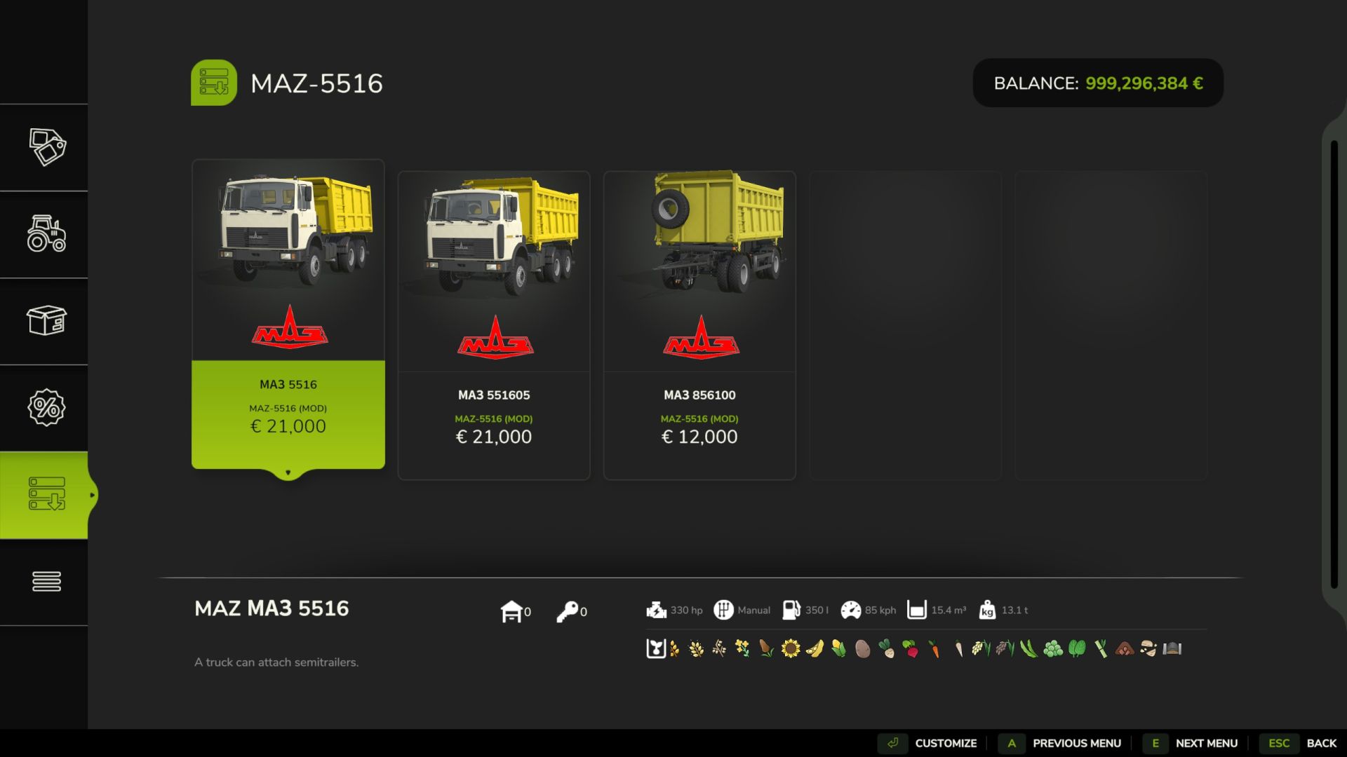Click the corn cob crop icon

point(838,649)
